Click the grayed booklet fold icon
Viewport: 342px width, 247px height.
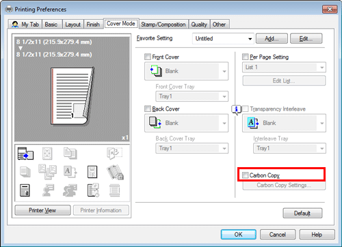114,153
